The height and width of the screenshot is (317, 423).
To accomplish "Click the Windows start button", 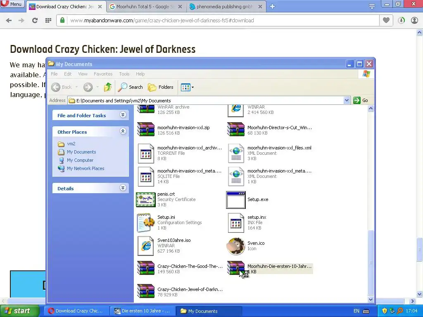I will (x=19, y=311).
